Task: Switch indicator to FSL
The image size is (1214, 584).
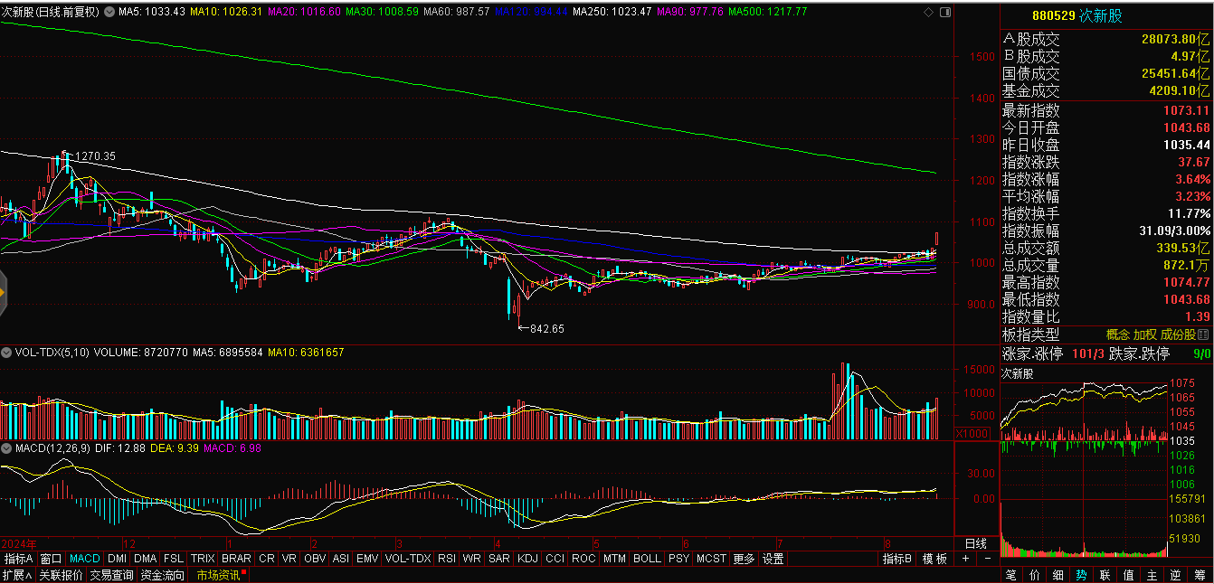Action: 174,559
